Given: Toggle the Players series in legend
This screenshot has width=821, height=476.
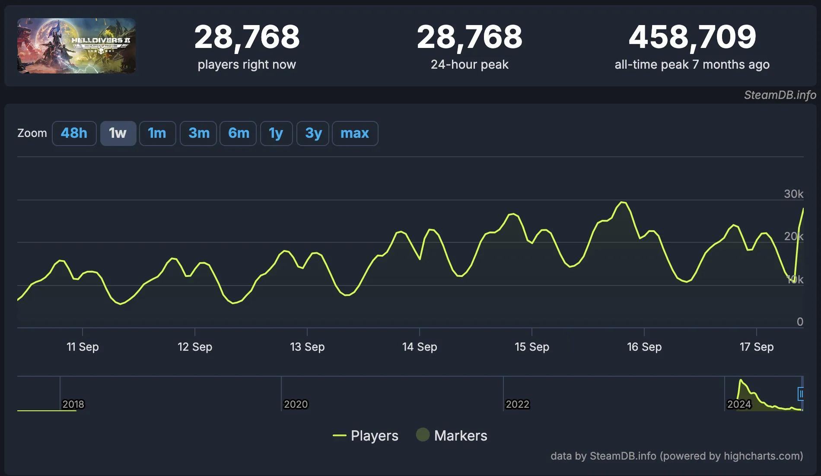Looking at the screenshot, I should (366, 435).
